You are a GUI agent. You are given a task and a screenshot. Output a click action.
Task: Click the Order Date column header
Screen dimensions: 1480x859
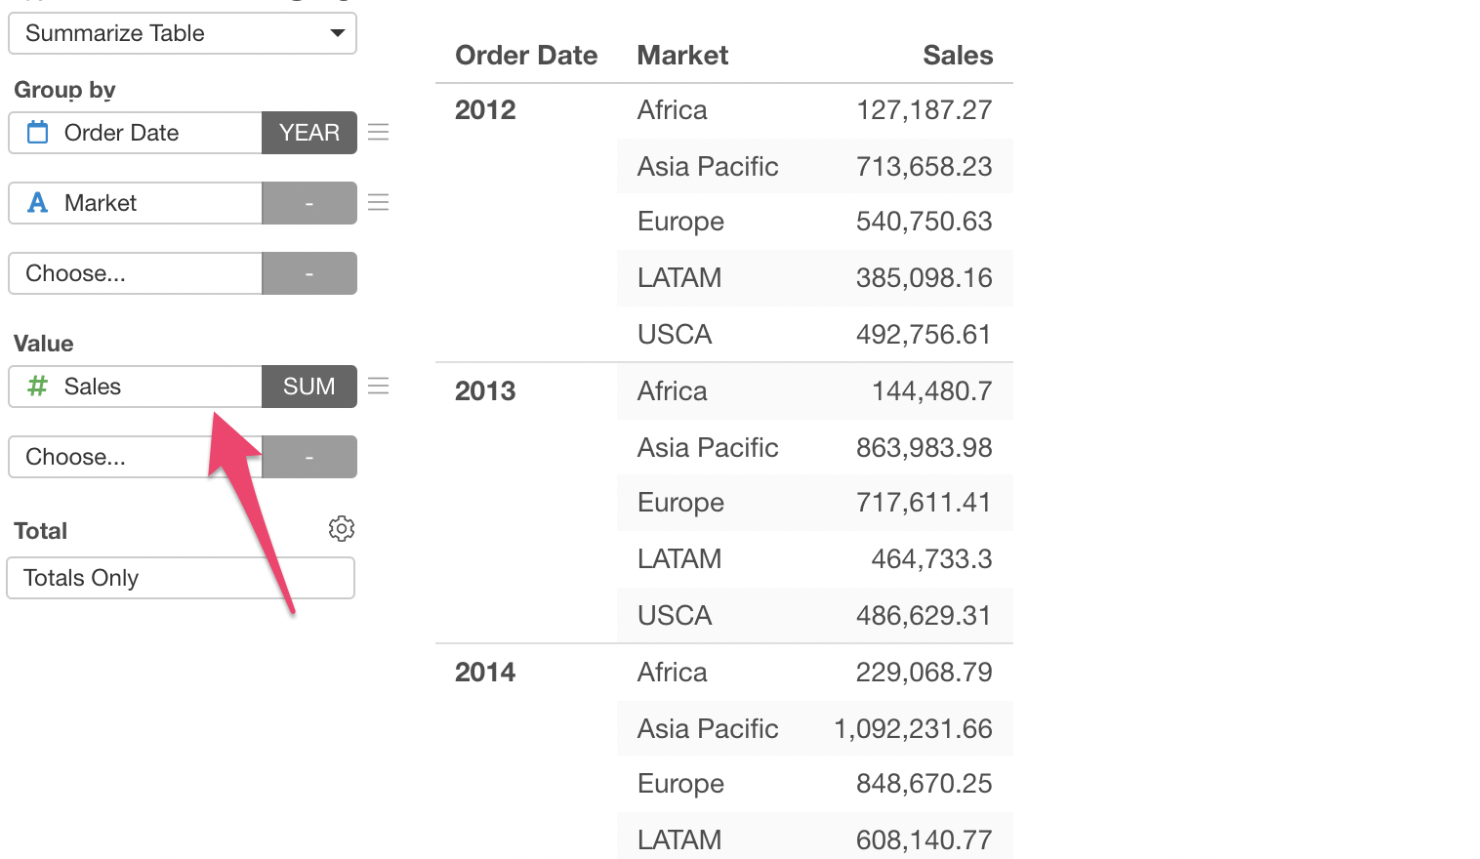[526, 56]
